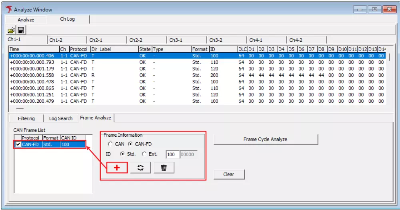Select log row at +000:00:00.000.793
Image resolution: width=400 pixels, height=210 pixels.
[197, 62]
